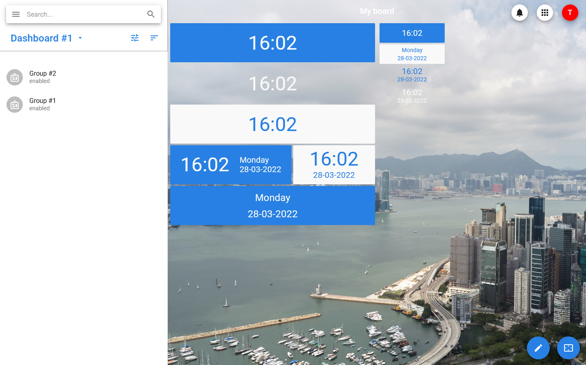
Task: Click the pencil edit dashboard button
Action: [x=538, y=348]
